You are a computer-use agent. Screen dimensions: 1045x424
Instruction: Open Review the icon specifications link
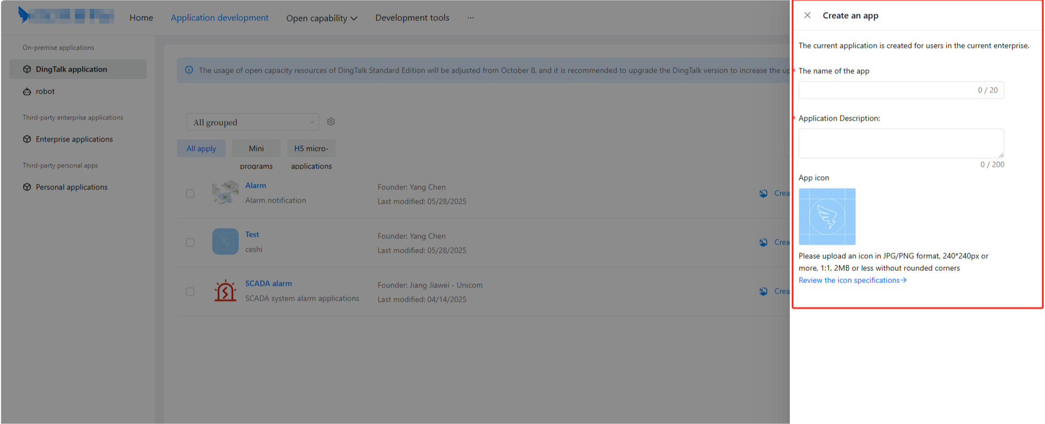[852, 280]
